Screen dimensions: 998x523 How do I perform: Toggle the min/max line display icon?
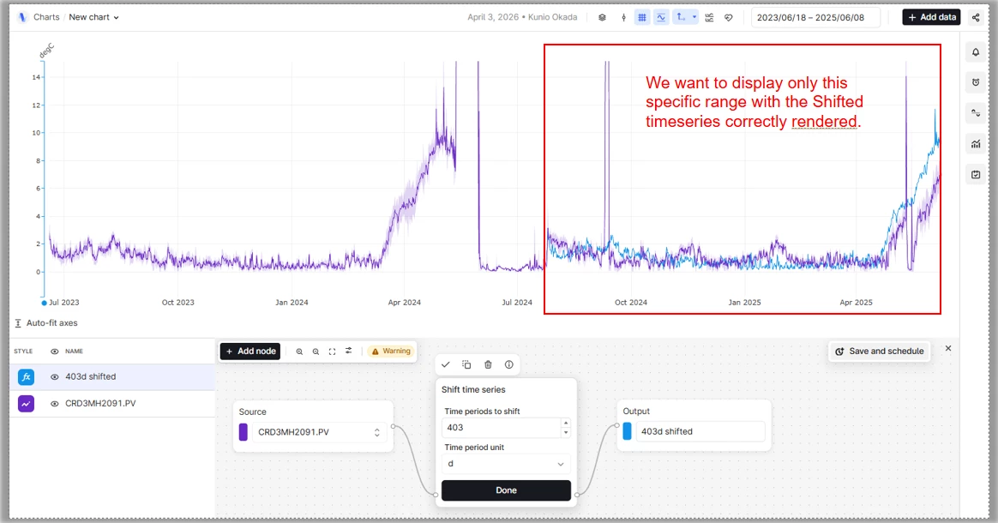[661, 18]
